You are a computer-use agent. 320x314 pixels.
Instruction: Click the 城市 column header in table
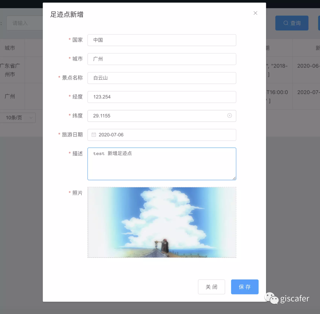pos(10,48)
